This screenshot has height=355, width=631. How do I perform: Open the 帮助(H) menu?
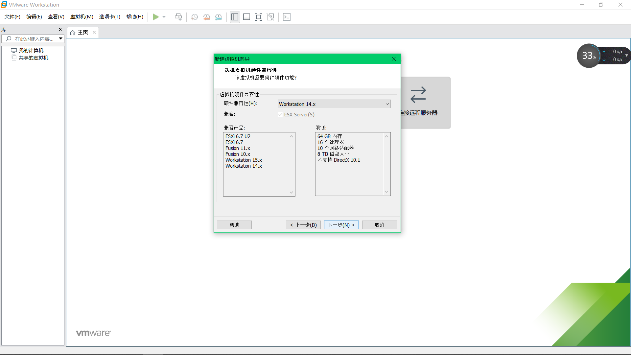coord(135,17)
